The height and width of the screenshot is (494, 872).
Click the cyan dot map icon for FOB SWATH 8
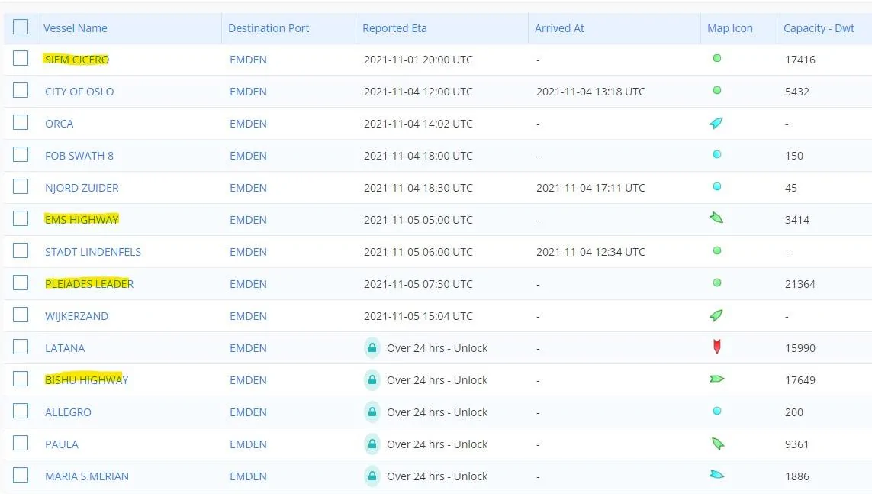pos(717,155)
